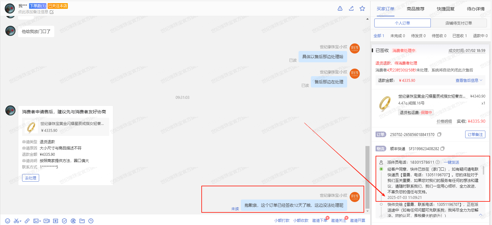Viewport: 492px width, 225px height.
Task: Open the image send dropdown arrow
Action: (x=40, y=221)
